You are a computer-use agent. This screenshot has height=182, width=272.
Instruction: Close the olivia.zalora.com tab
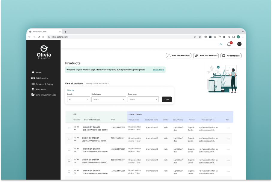pos(60,32)
